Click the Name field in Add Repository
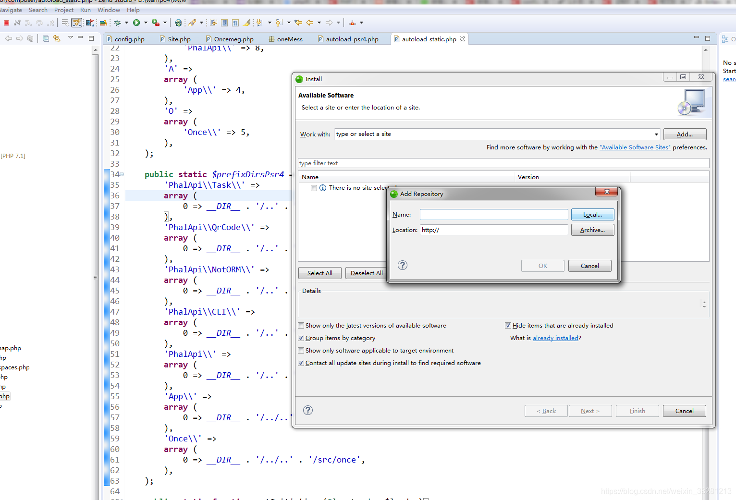This screenshot has width=736, height=500. tap(494, 215)
